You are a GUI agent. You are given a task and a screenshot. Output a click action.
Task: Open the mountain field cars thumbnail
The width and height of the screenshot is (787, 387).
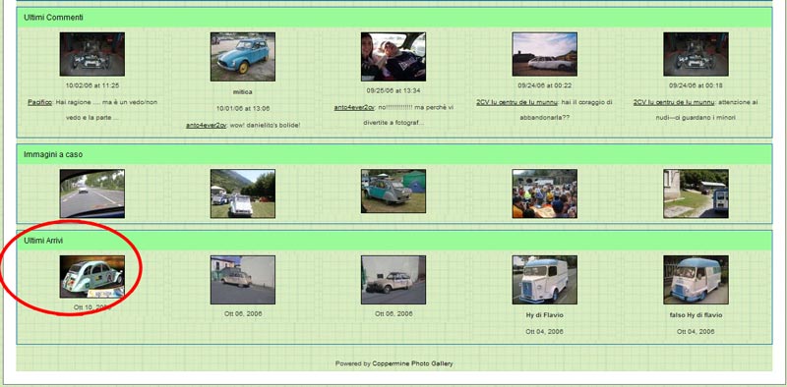tap(242, 193)
